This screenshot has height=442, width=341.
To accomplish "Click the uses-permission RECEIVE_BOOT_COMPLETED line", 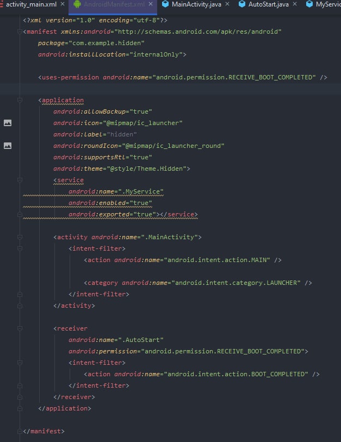I will [183, 77].
